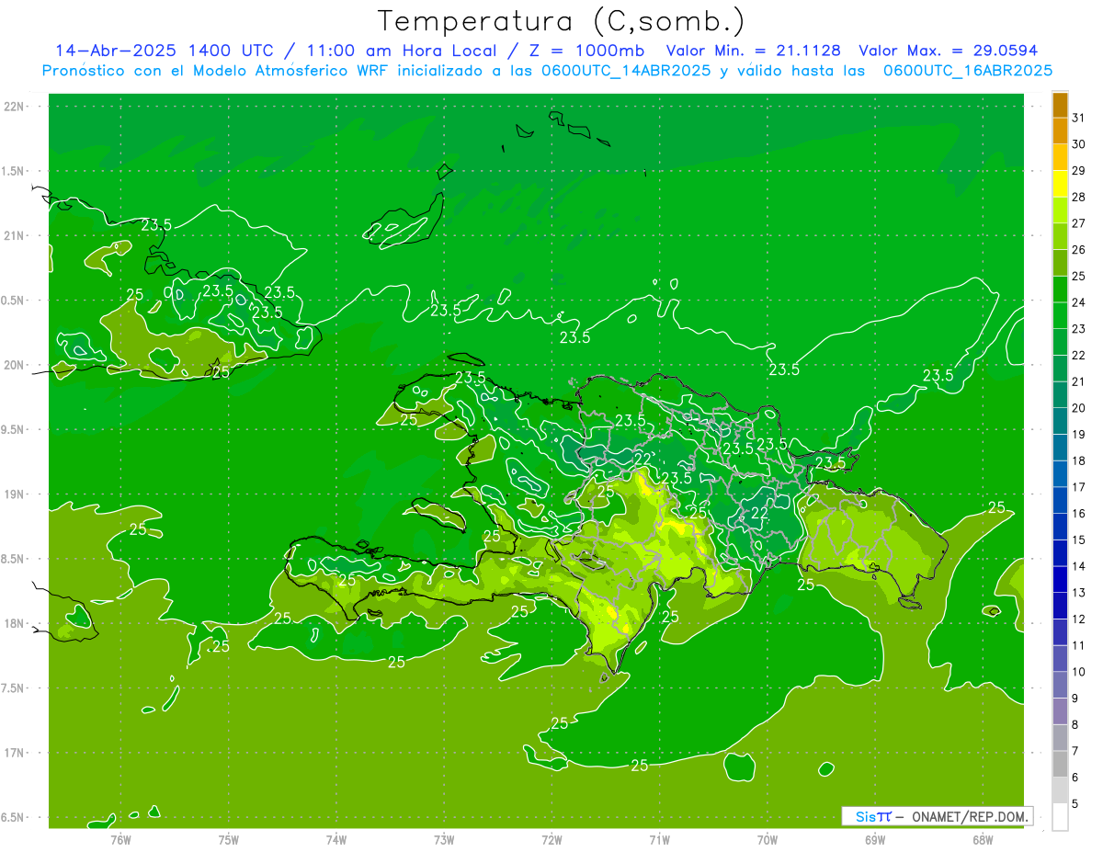Click the longitude axis label "74W"
The image size is (1103, 852).
tap(336, 839)
